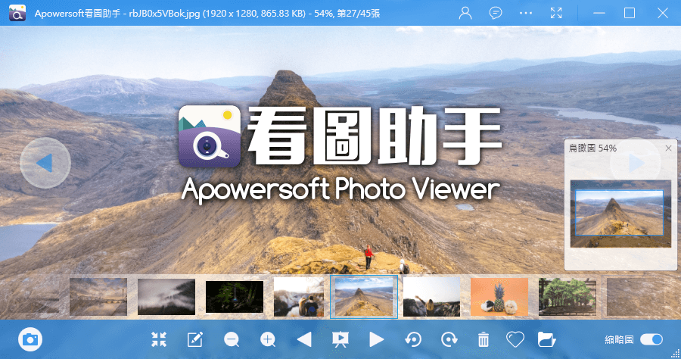
Task: Rotate image clockwise
Action: point(449,339)
